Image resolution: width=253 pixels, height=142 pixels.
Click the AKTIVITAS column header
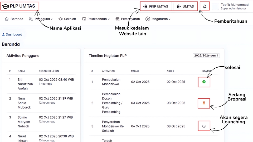coord(108,71)
